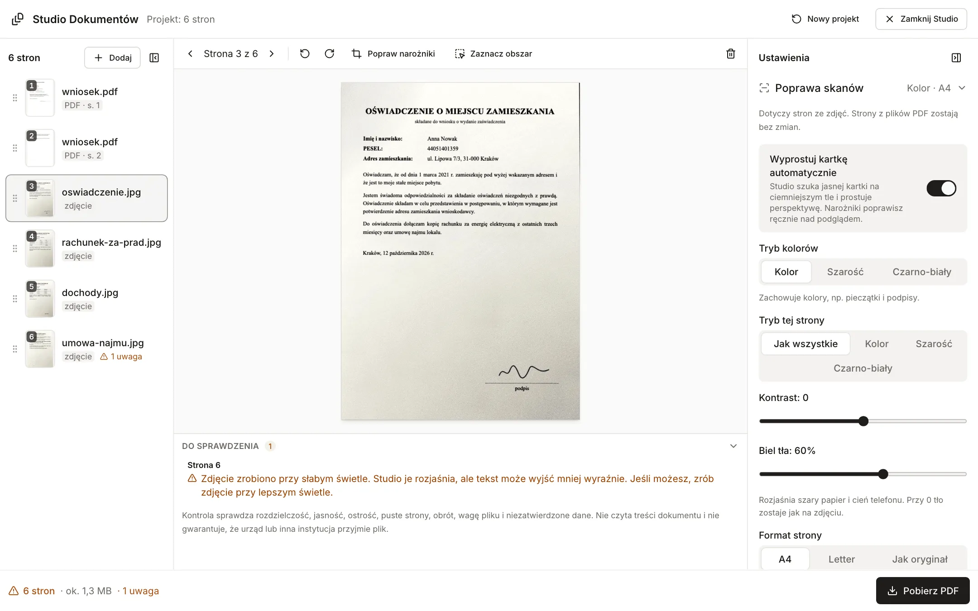The image size is (978, 611).
Task: Open rachunek-za-prad.jpg thumbnail
Action: [40, 248]
